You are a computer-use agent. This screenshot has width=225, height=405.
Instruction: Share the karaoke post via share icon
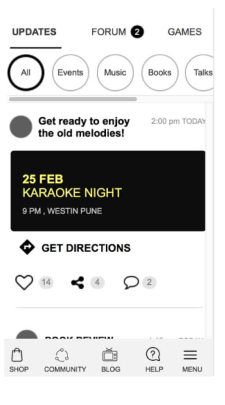(78, 282)
